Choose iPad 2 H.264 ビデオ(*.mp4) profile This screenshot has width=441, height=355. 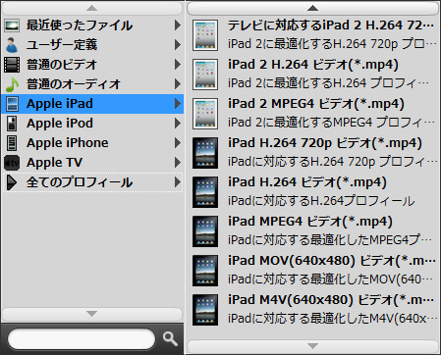click(314, 75)
